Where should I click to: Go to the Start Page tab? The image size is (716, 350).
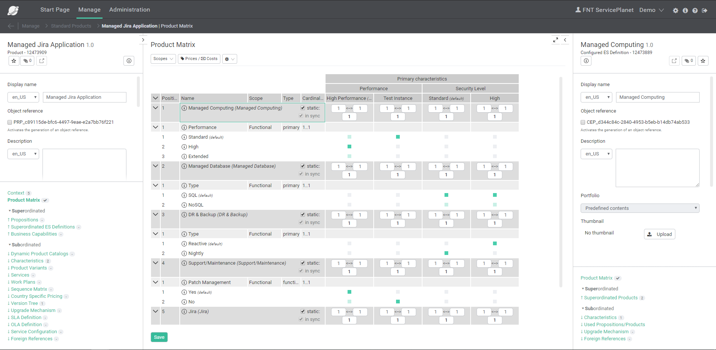(55, 10)
